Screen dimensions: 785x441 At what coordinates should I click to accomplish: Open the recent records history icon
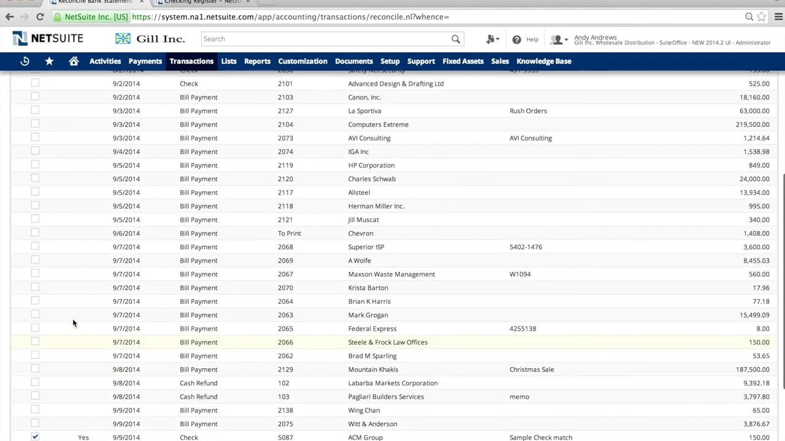[25, 61]
